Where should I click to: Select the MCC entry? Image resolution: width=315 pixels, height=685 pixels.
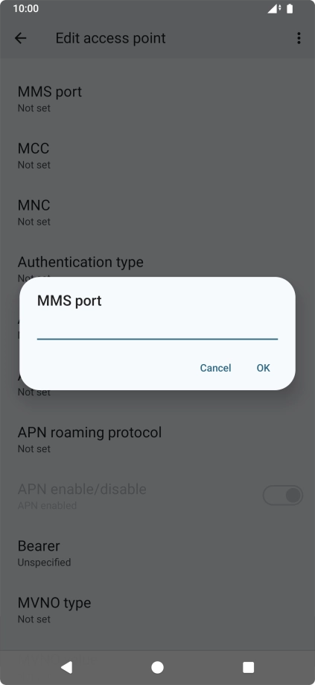157,154
